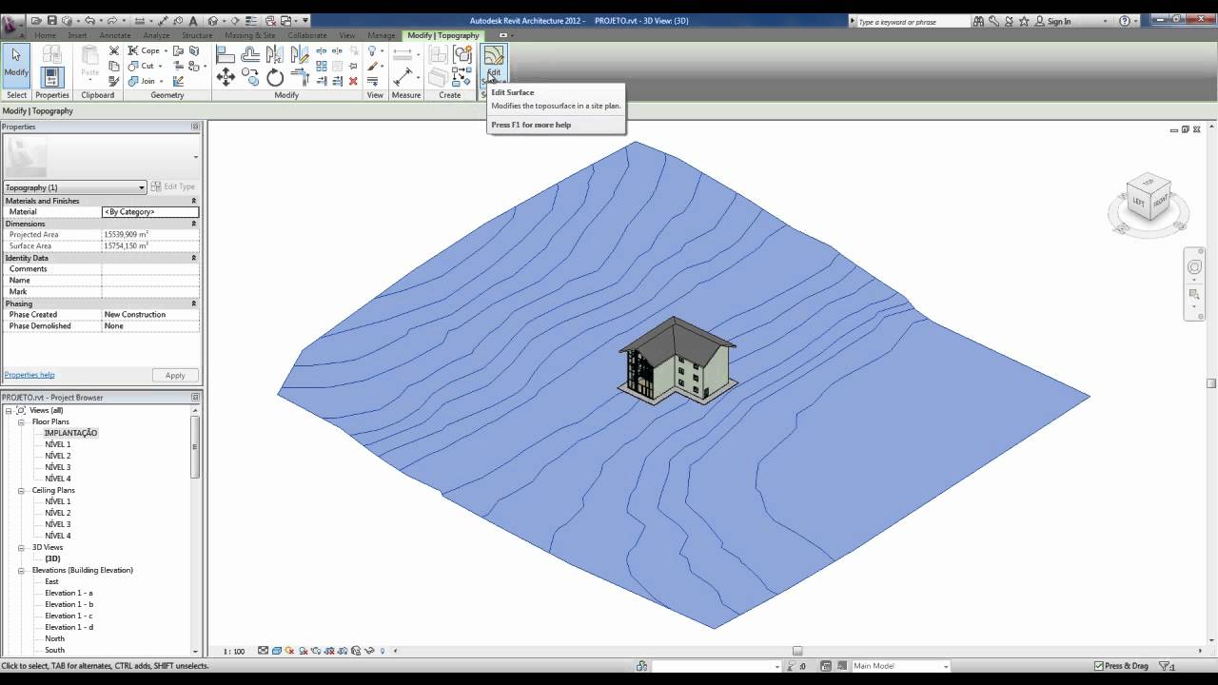Open the Massing & Site ribbon tab
Viewport: 1218px width, 685px height.
(250, 35)
